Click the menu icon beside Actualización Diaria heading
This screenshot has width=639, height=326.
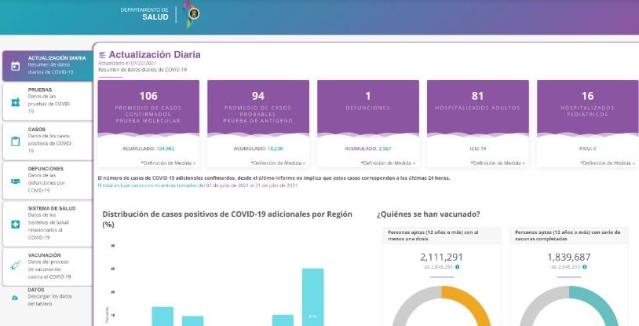102,54
